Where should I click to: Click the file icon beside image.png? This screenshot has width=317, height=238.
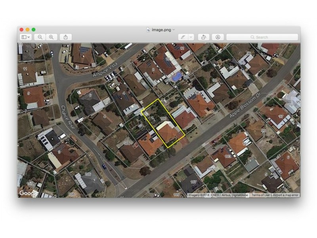click(148, 30)
